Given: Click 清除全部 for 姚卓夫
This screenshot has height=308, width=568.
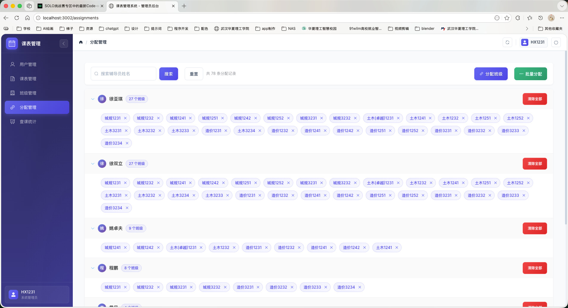Looking at the screenshot, I should (535, 228).
